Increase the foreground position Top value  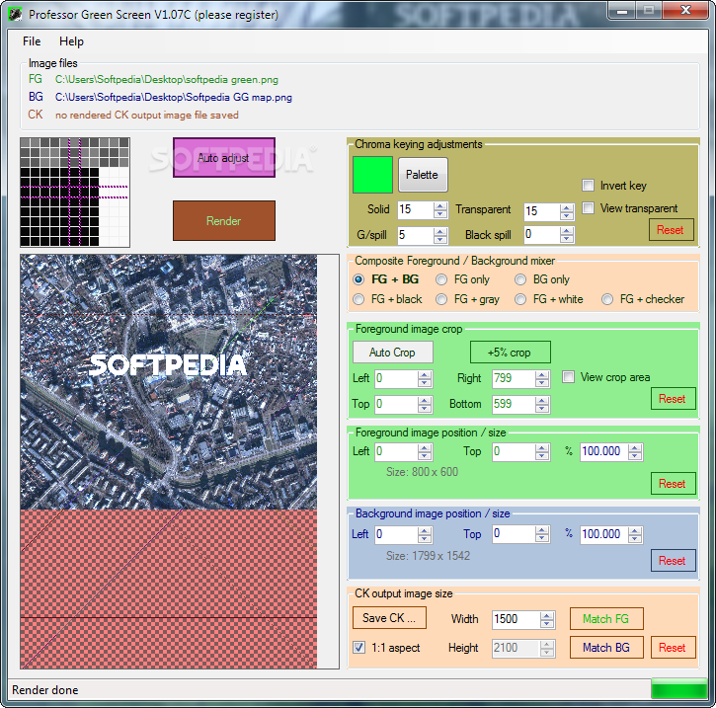click(x=542, y=447)
